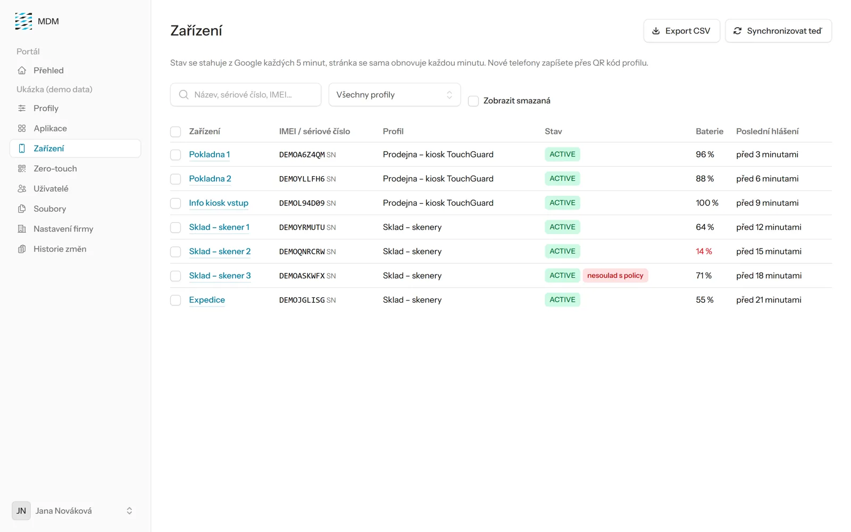Click serial DEMOL94D09

(302, 203)
